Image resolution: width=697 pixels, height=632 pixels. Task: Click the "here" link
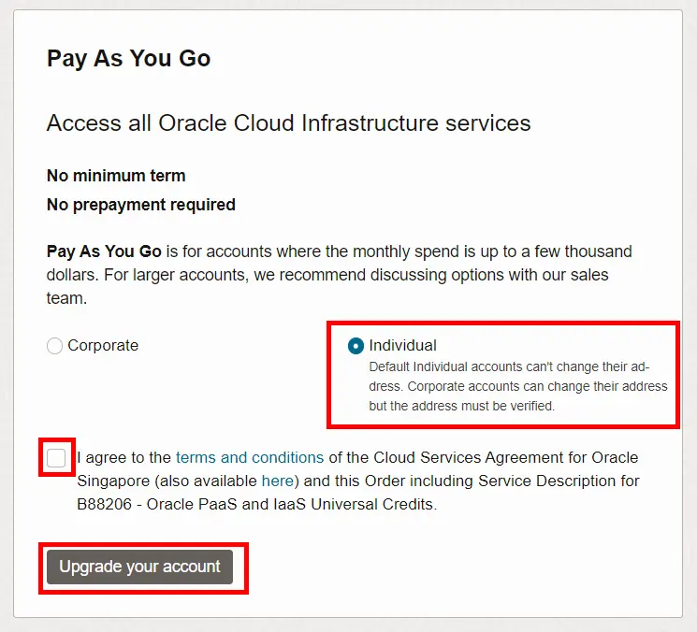[277, 481]
